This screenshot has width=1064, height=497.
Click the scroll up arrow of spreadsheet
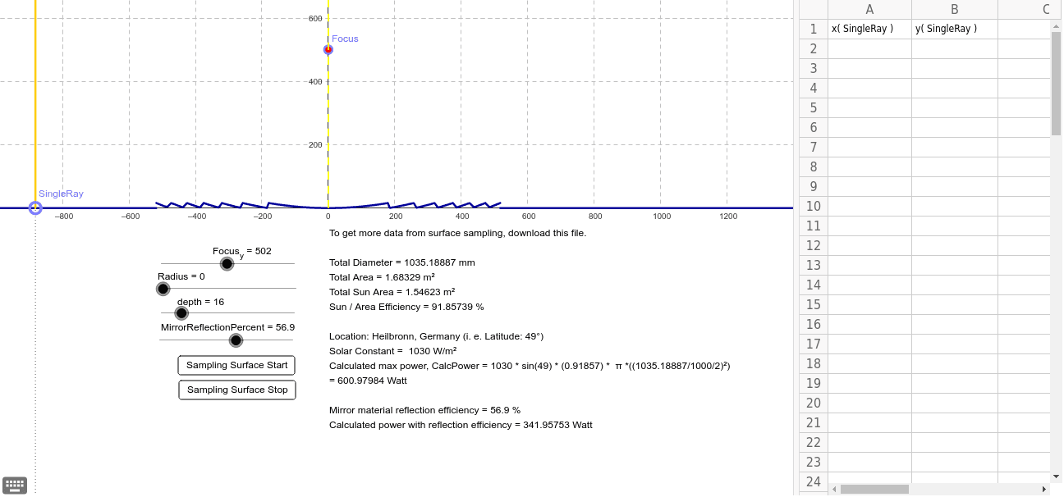tap(1057, 25)
